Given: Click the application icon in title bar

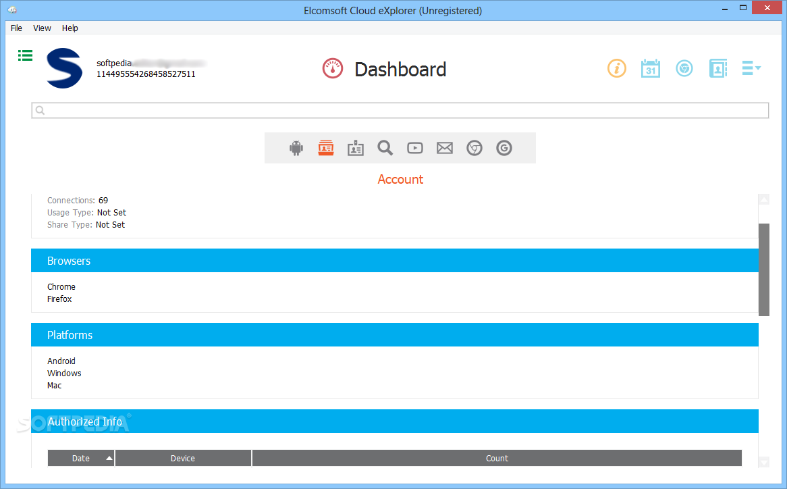Looking at the screenshot, I should tap(12, 10).
